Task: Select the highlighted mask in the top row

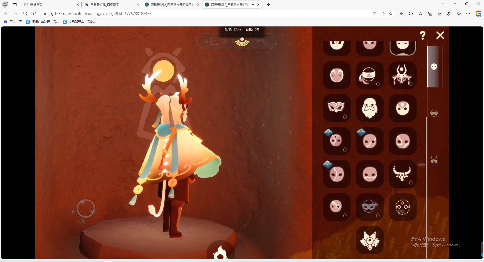Action: pos(403,48)
